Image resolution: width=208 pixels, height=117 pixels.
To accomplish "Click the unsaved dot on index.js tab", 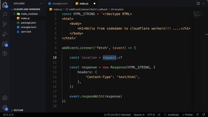I will tap(95, 4).
